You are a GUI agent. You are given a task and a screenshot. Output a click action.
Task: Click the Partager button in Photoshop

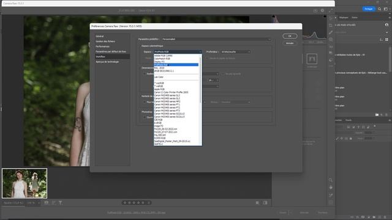pos(369,9)
